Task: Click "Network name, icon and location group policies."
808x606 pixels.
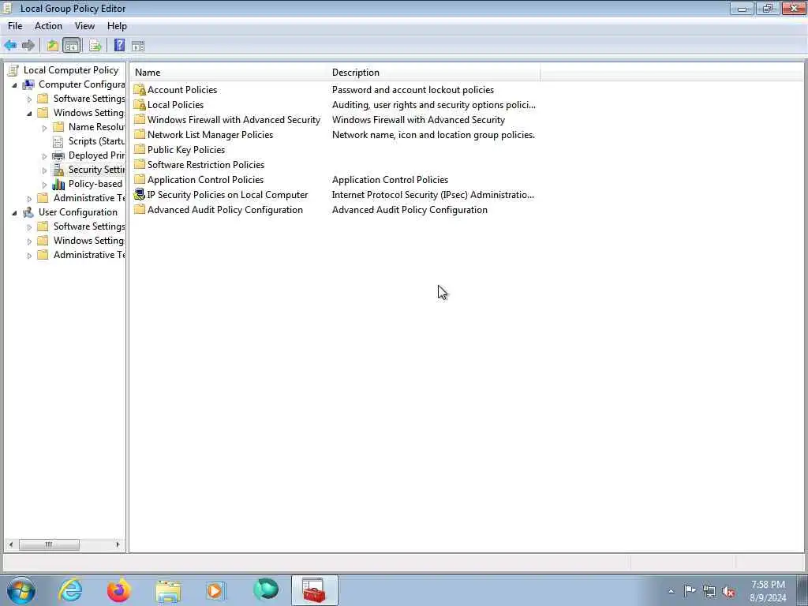Action: point(433,134)
